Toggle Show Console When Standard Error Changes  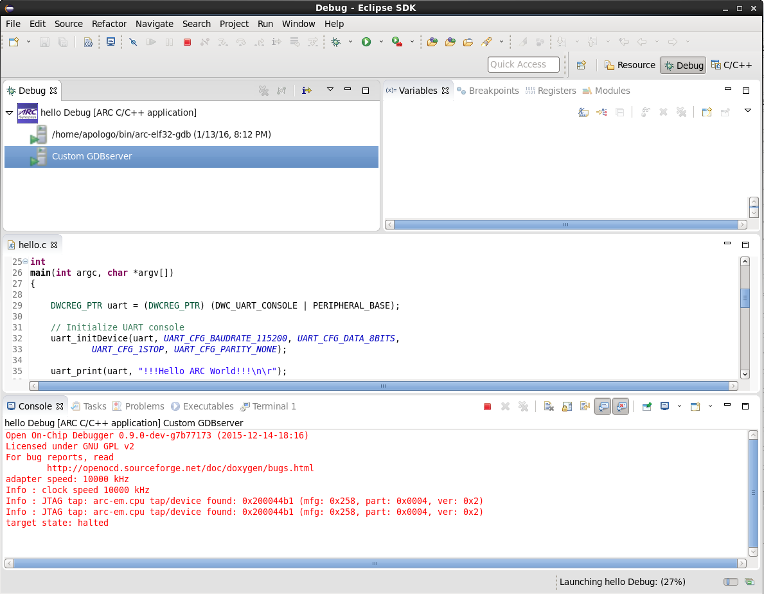(x=621, y=406)
